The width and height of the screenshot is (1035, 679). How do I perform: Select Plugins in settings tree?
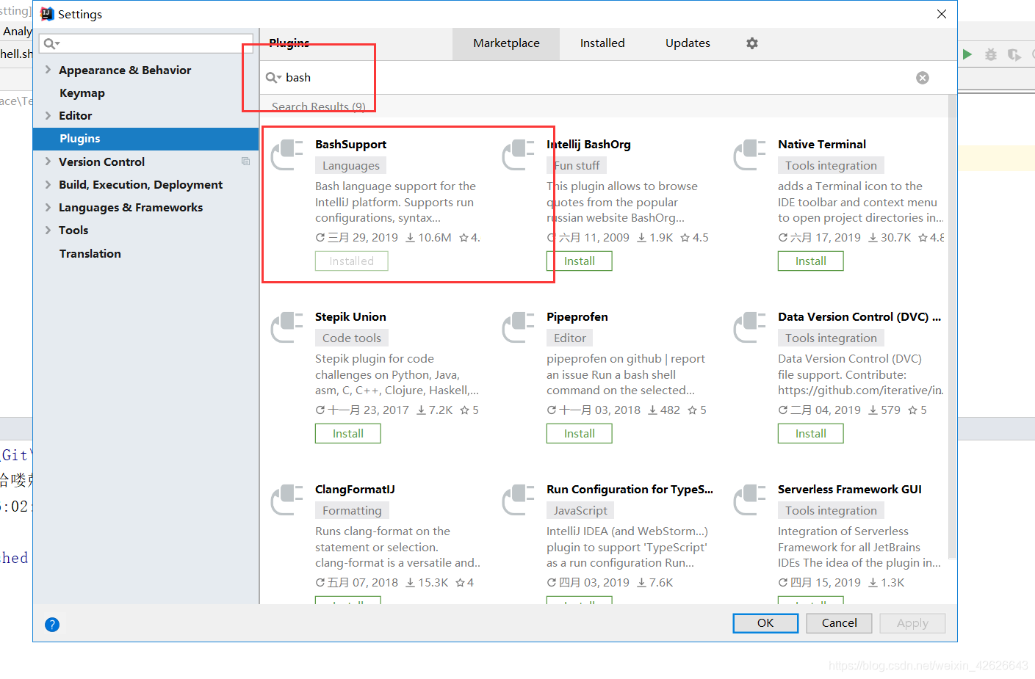pyautogui.click(x=145, y=139)
